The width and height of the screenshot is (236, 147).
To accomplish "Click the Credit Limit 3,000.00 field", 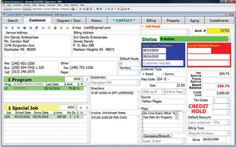I will coord(216,93).
